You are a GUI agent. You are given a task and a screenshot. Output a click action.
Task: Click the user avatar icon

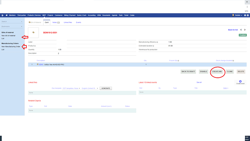[233, 15]
